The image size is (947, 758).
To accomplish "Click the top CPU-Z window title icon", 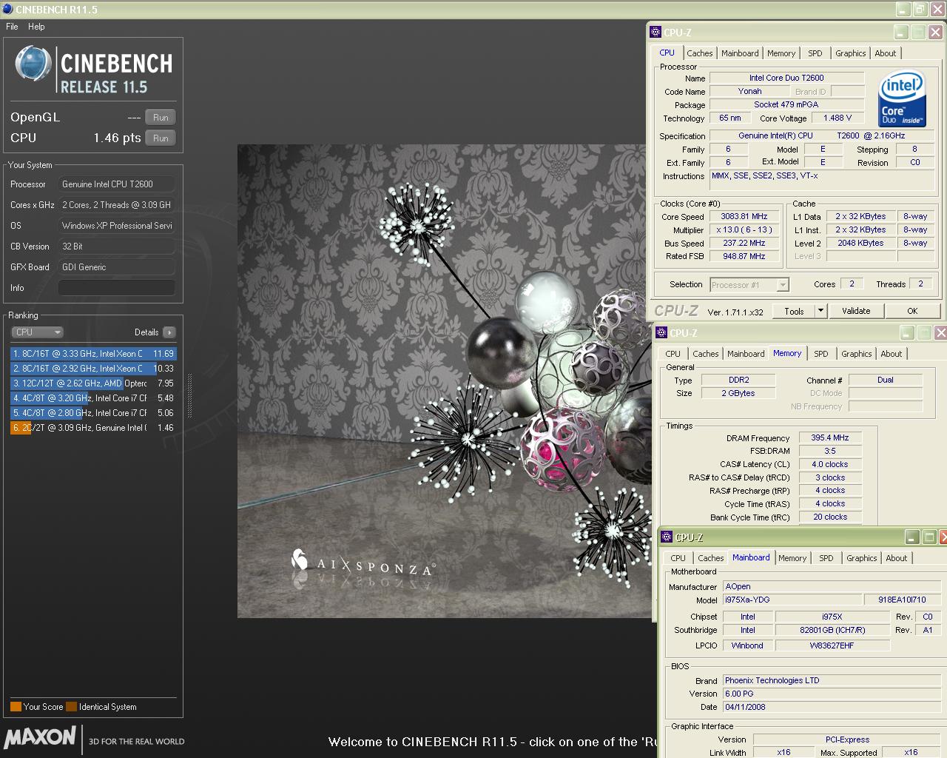I will coord(656,32).
